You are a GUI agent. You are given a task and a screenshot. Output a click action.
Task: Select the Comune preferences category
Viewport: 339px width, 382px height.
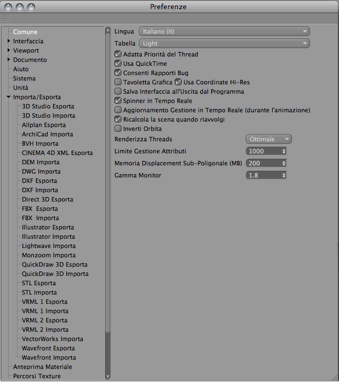click(25, 32)
